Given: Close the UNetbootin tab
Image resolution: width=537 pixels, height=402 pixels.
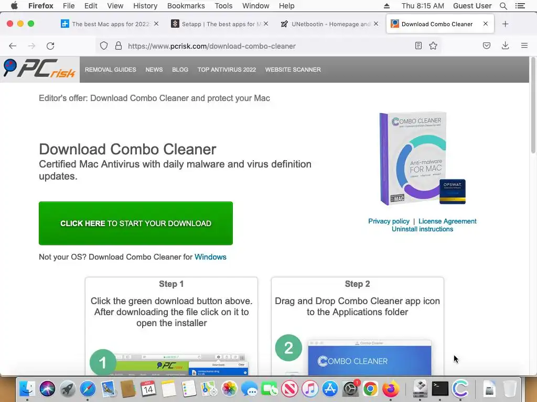Looking at the screenshot, I should (x=376, y=24).
